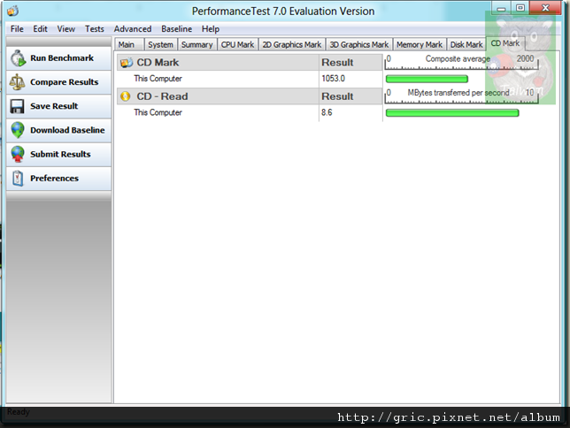Run Benchmark from the sidebar
Viewport: 570px width, 428px height.
[x=59, y=58]
